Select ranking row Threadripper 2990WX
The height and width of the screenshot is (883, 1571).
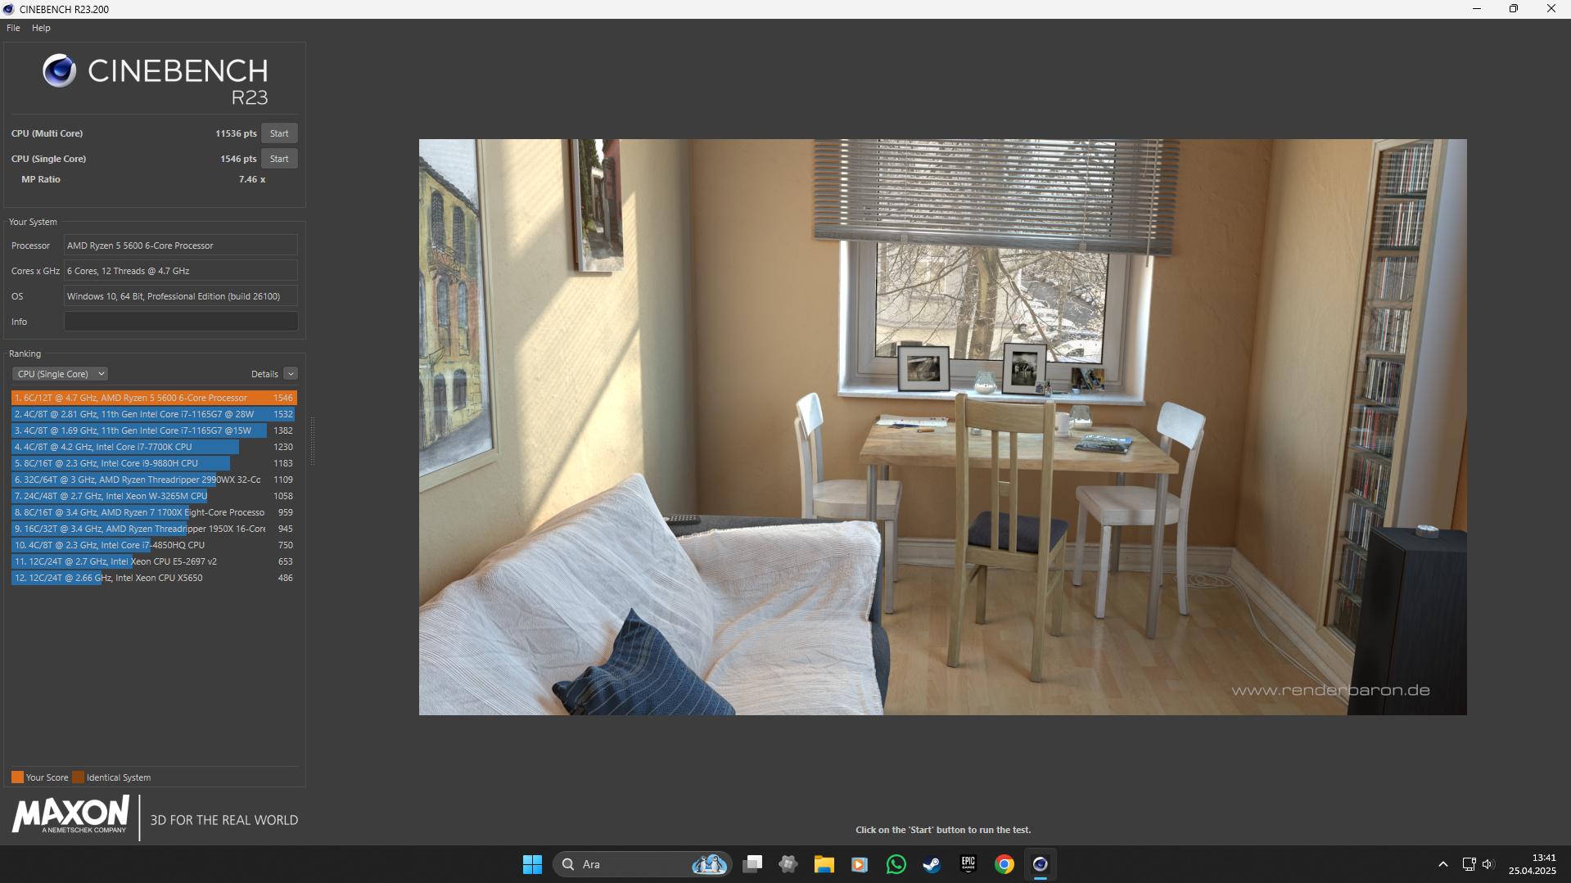154,480
